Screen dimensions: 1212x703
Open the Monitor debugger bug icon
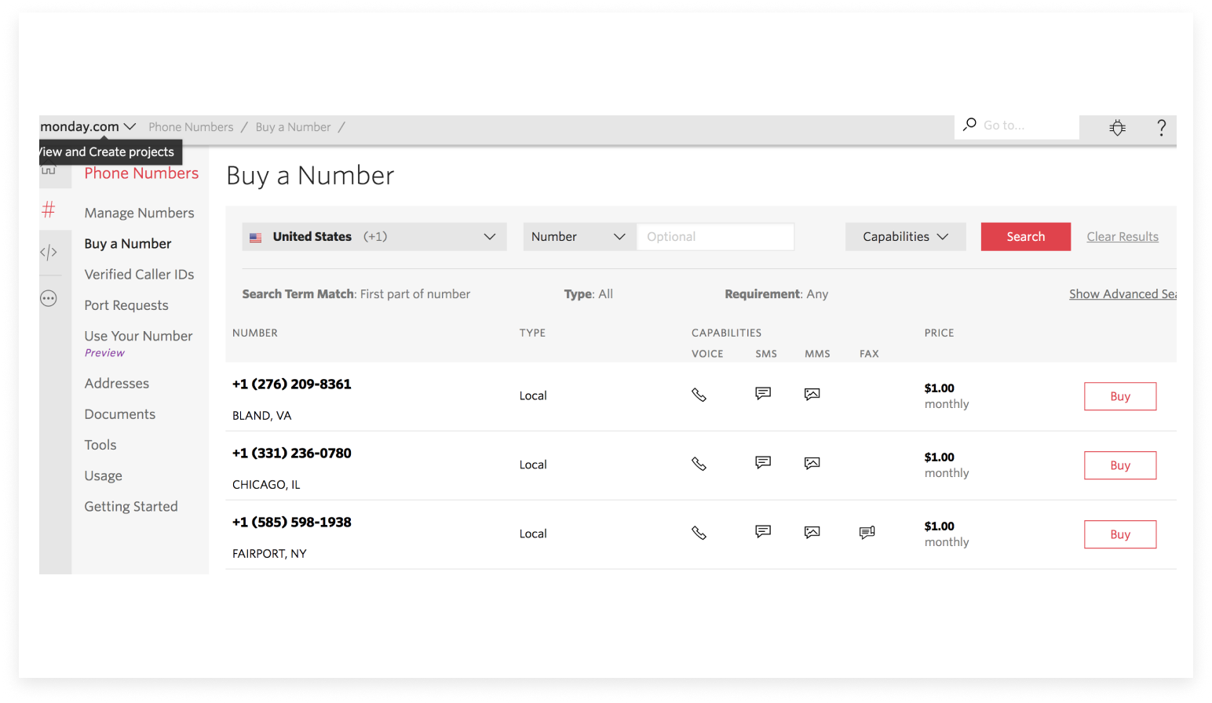pyautogui.click(x=1117, y=127)
